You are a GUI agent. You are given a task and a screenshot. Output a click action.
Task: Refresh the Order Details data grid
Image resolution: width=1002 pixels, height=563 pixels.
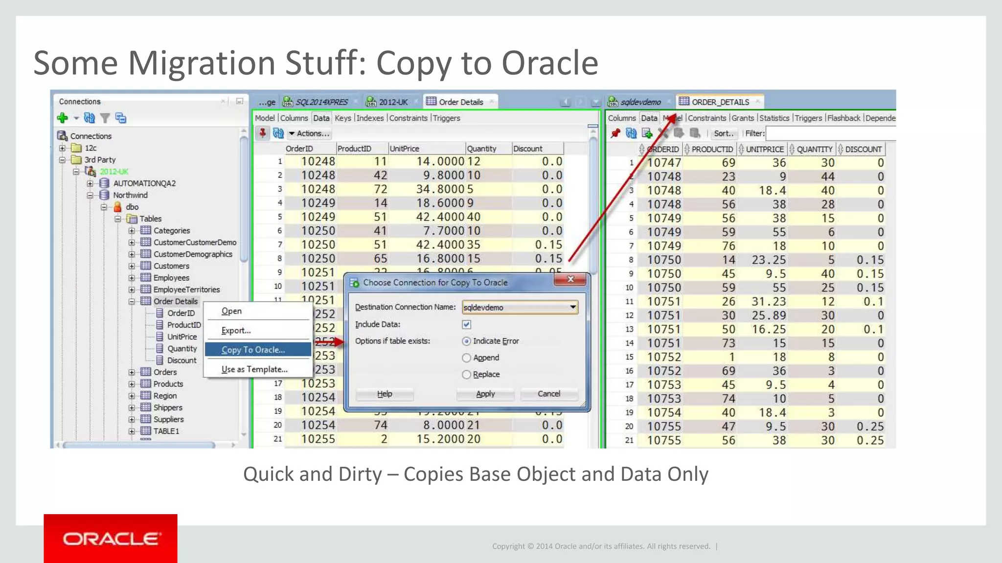coord(278,133)
